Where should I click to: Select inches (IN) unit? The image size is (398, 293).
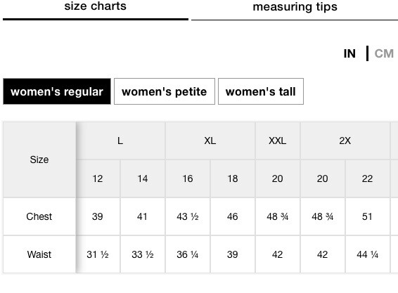coord(349,53)
